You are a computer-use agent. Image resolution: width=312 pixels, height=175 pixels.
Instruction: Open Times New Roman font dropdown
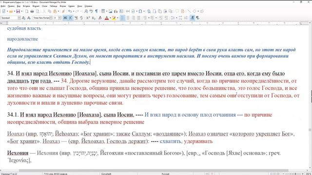pos(51,18)
